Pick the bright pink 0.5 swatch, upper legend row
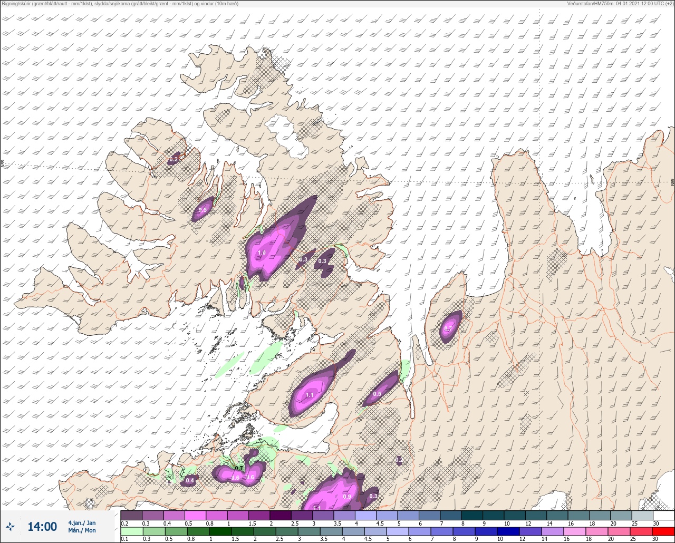The height and width of the screenshot is (543, 675). click(x=195, y=515)
